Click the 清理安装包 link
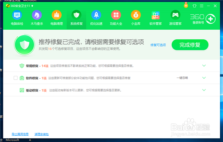The width and height of the screenshot is (223, 142). point(42,134)
